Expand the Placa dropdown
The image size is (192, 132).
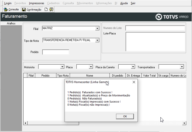click(x=91, y=67)
